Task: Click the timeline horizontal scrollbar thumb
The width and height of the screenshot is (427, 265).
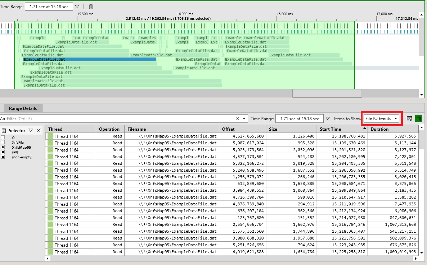Action: 327,93
